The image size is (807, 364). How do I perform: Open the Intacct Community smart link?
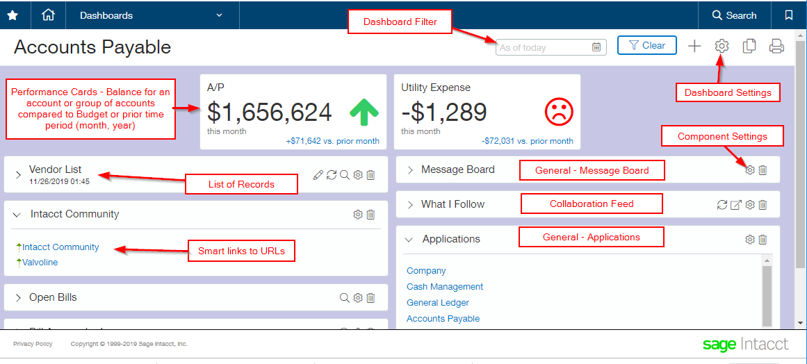pyautogui.click(x=60, y=247)
